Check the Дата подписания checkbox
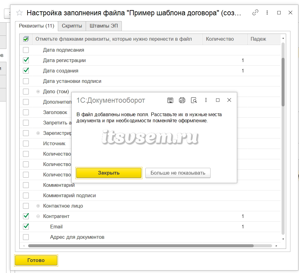 click(26, 50)
